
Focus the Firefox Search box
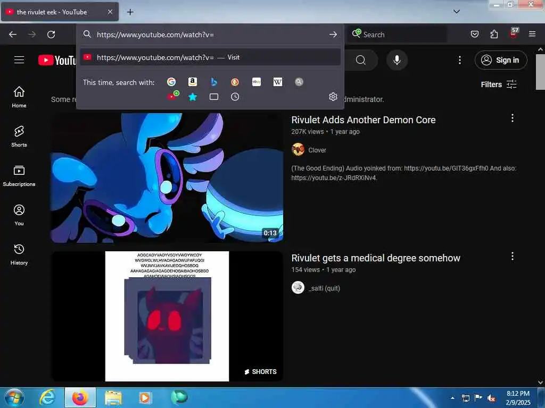tap(398, 35)
